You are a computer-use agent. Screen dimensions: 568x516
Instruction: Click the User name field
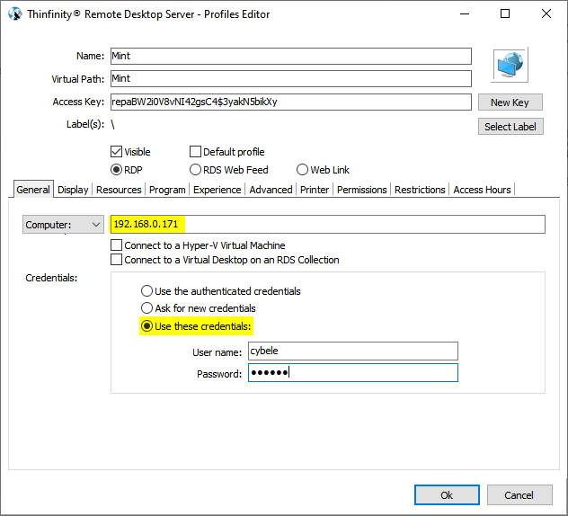[x=353, y=351]
